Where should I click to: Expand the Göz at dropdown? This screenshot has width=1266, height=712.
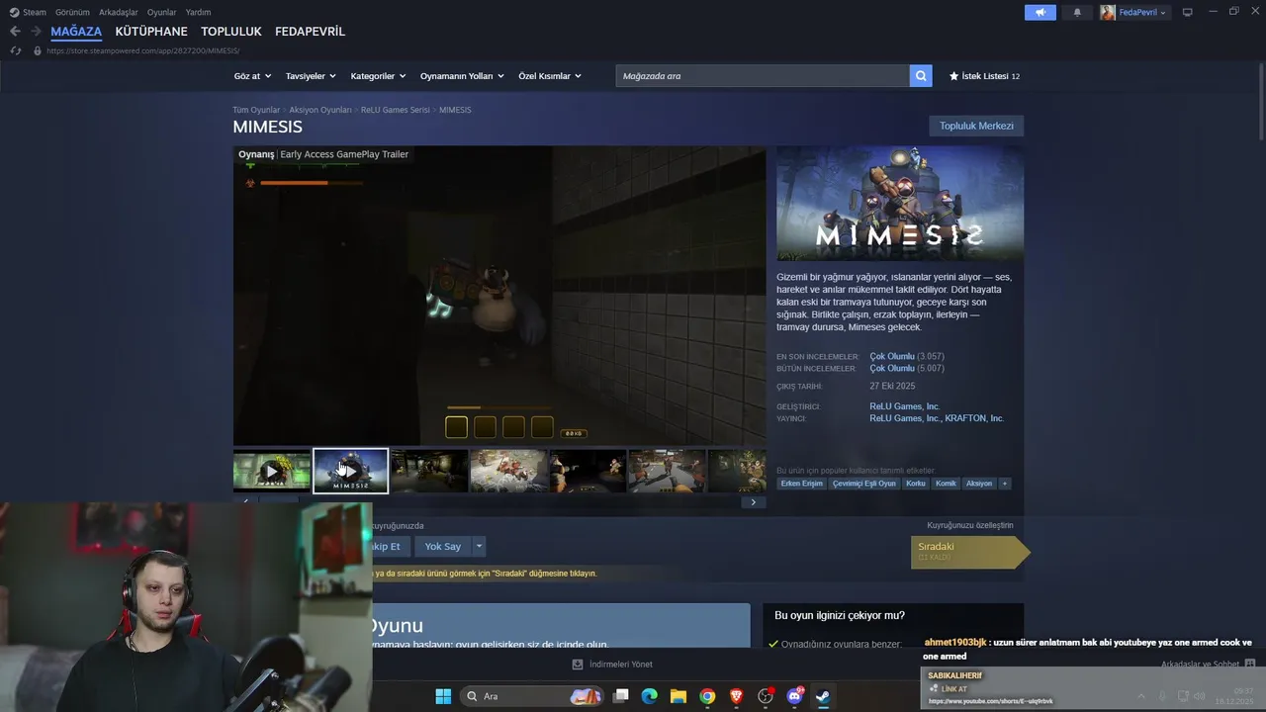click(x=251, y=76)
